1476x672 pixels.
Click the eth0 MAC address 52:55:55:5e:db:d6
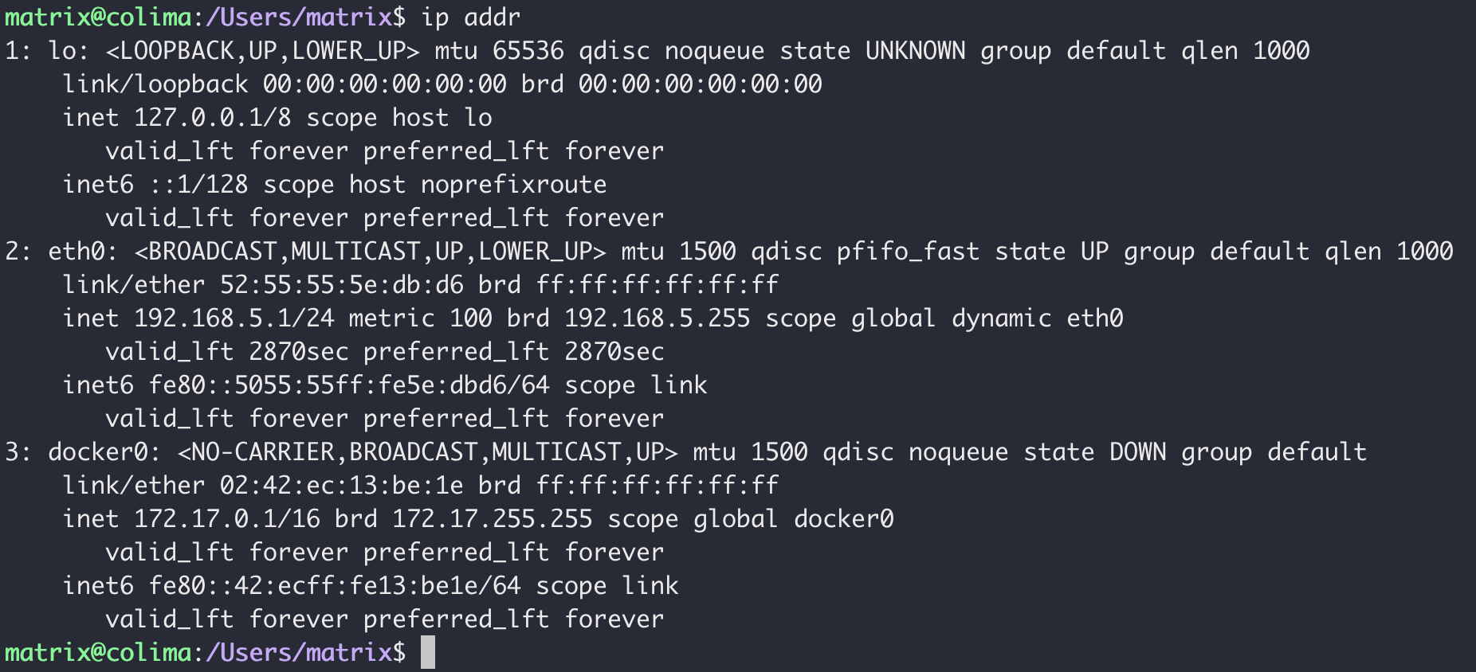tap(342, 285)
